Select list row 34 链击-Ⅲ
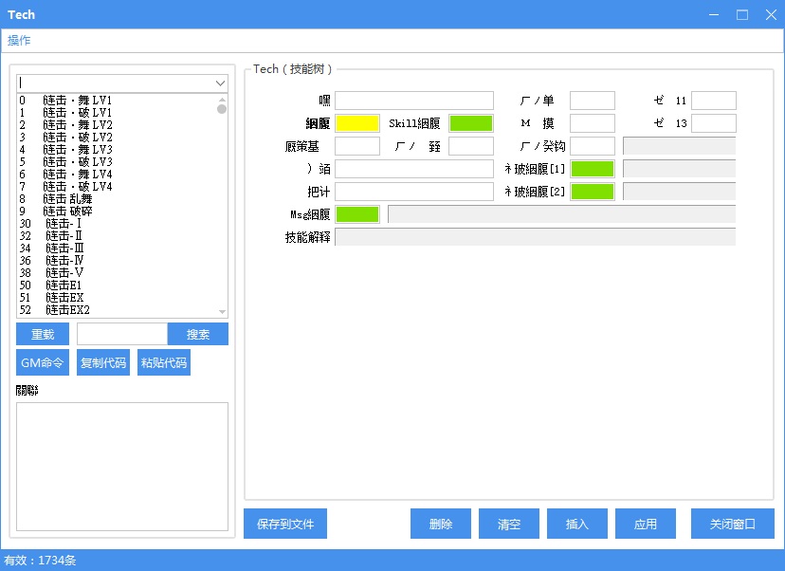 (x=118, y=248)
